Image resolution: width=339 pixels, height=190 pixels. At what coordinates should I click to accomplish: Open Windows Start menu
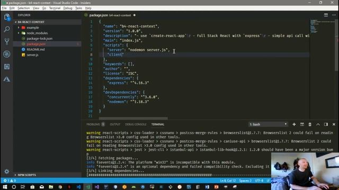click(x=5, y=187)
